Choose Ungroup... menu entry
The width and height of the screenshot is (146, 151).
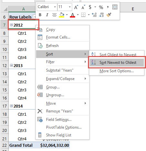tap(63, 95)
